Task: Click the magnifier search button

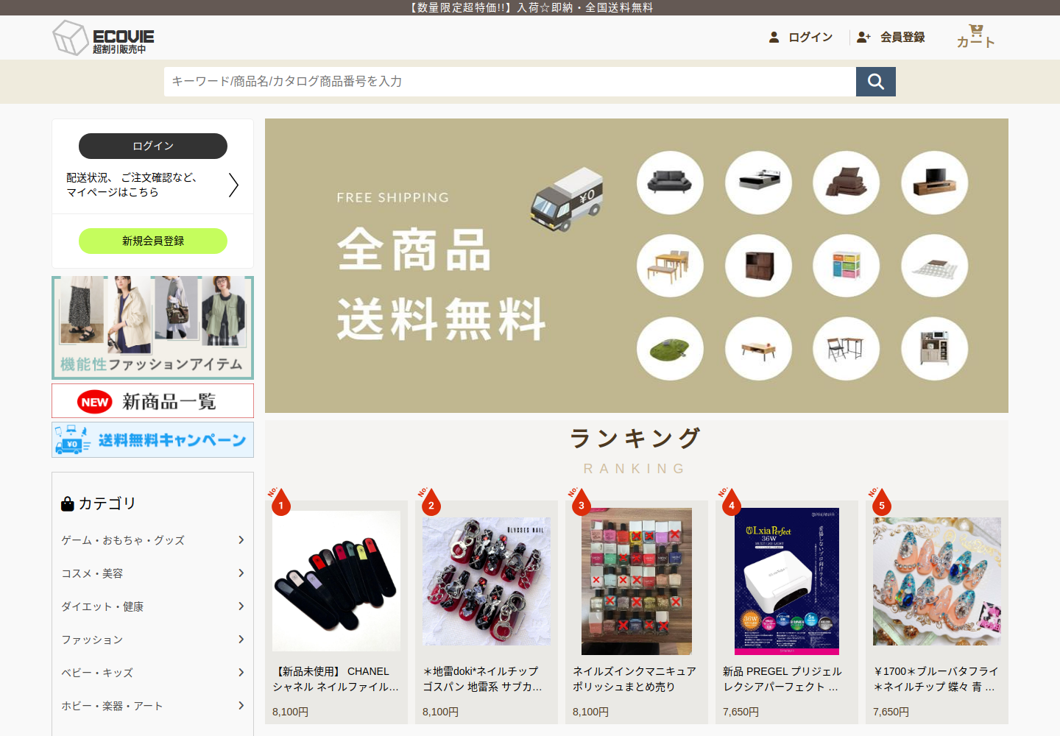Action: (875, 82)
